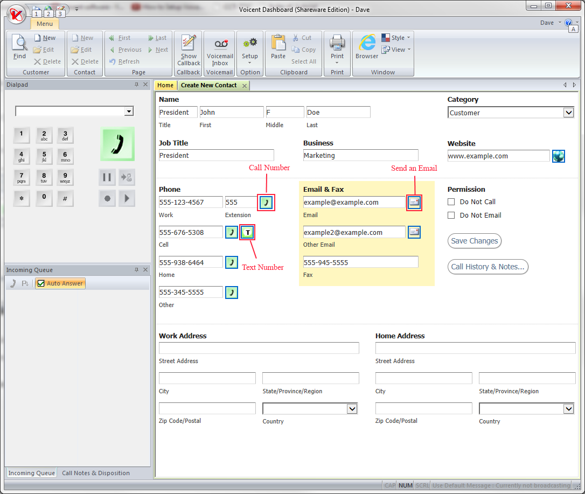Click Show Callback icon in ribbon
The image size is (585, 494).
coord(189,49)
